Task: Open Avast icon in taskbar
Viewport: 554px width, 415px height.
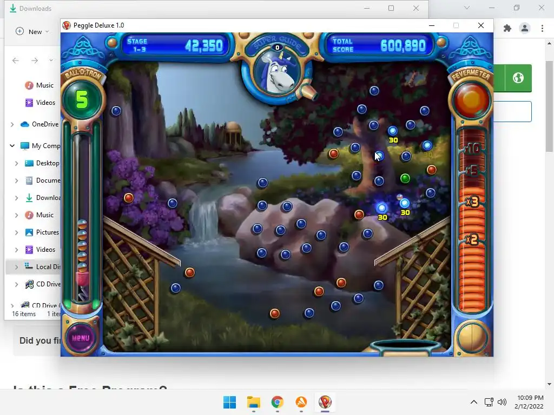Action: click(x=301, y=402)
